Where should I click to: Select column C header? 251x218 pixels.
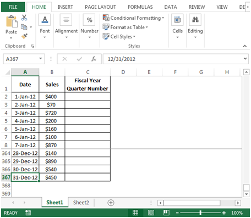(88, 72)
